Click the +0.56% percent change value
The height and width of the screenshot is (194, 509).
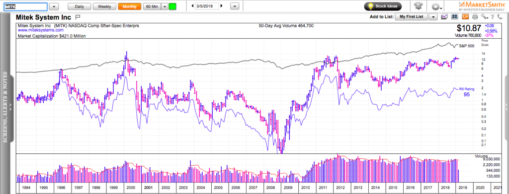(x=491, y=31)
